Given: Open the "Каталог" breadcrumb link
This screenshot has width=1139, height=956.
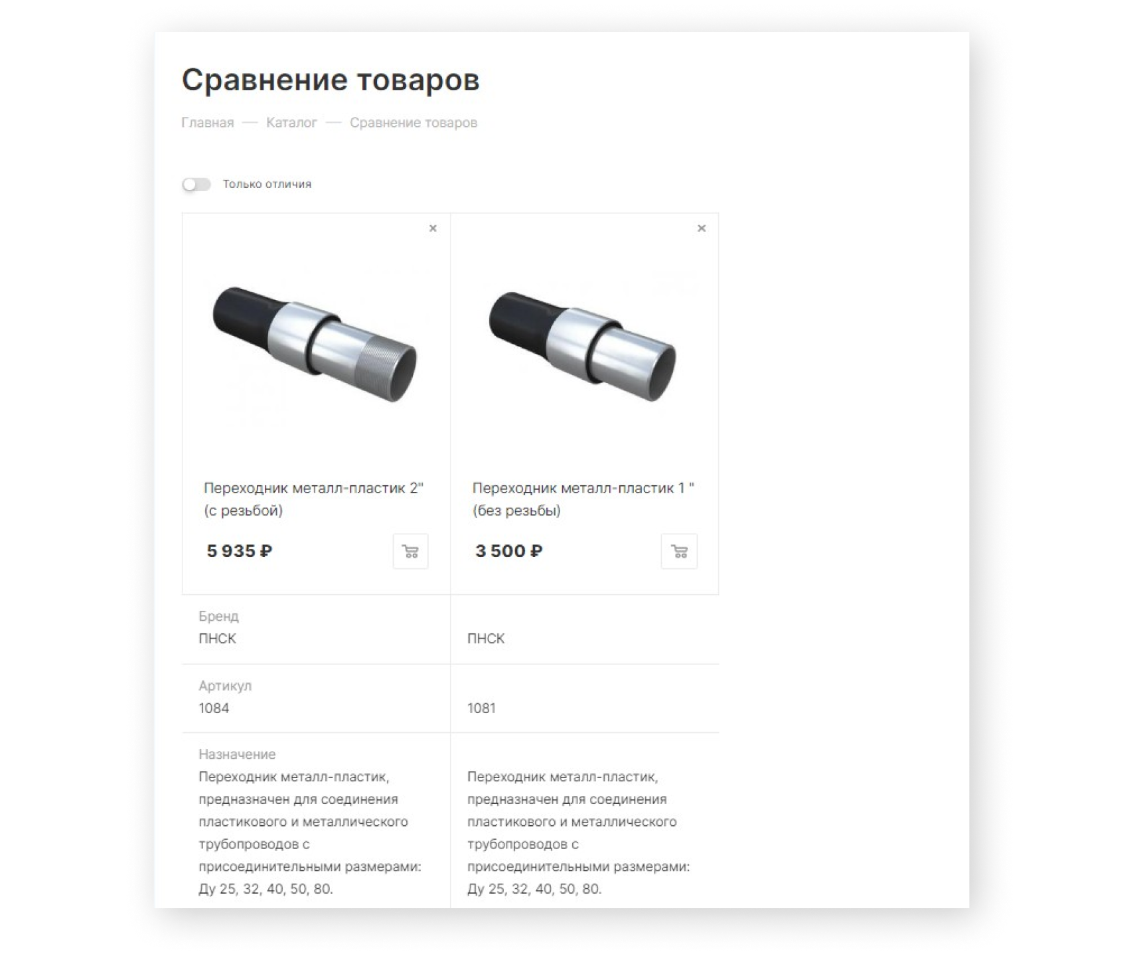Looking at the screenshot, I should 291,123.
